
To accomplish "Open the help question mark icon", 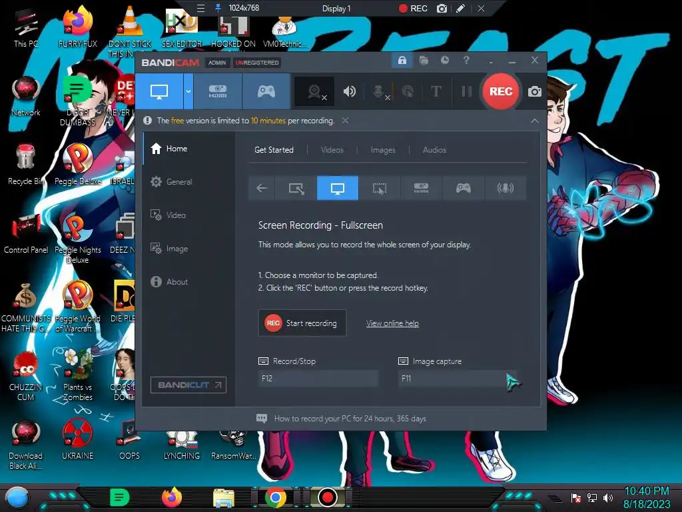I will click(466, 61).
